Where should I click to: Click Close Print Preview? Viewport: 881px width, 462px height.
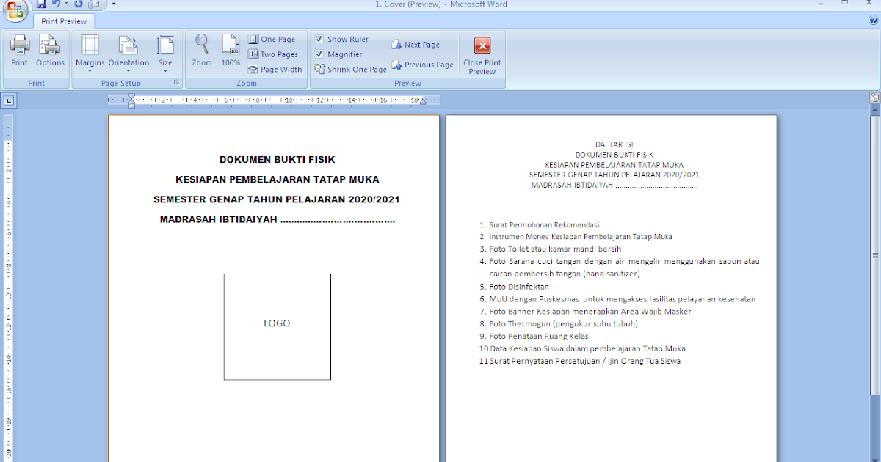point(482,55)
